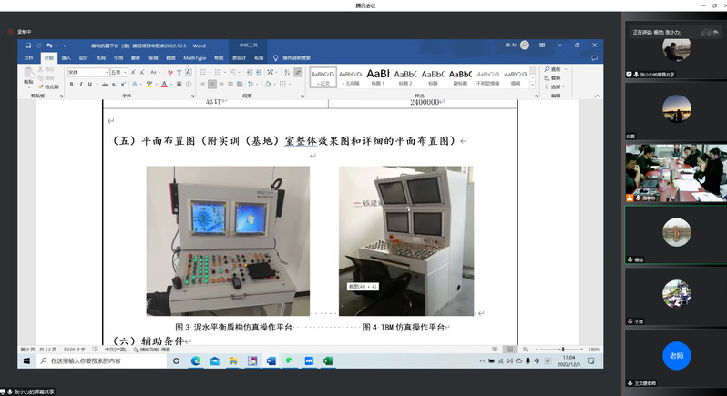Toggle Italic formatting
727x396 pixels.
[82, 85]
